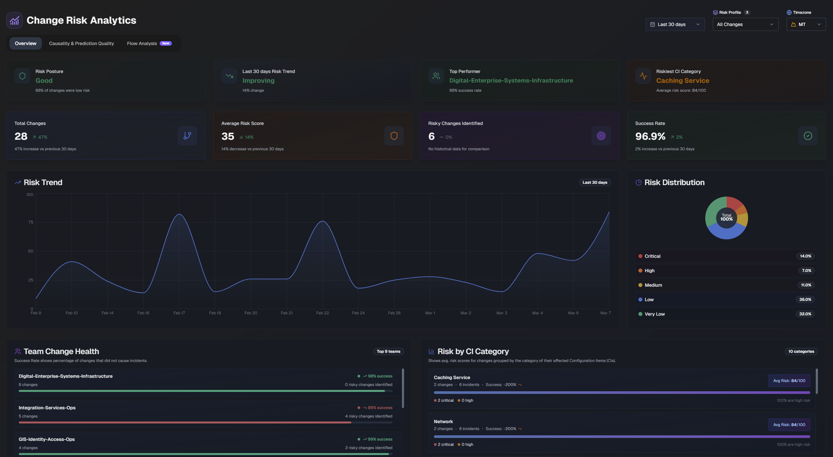Click the up arrow icon beside 2% in Success Rate

point(672,137)
